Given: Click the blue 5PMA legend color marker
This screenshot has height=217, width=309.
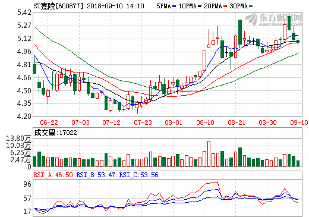Looking at the screenshot, I should pyautogui.click(x=174, y=7).
